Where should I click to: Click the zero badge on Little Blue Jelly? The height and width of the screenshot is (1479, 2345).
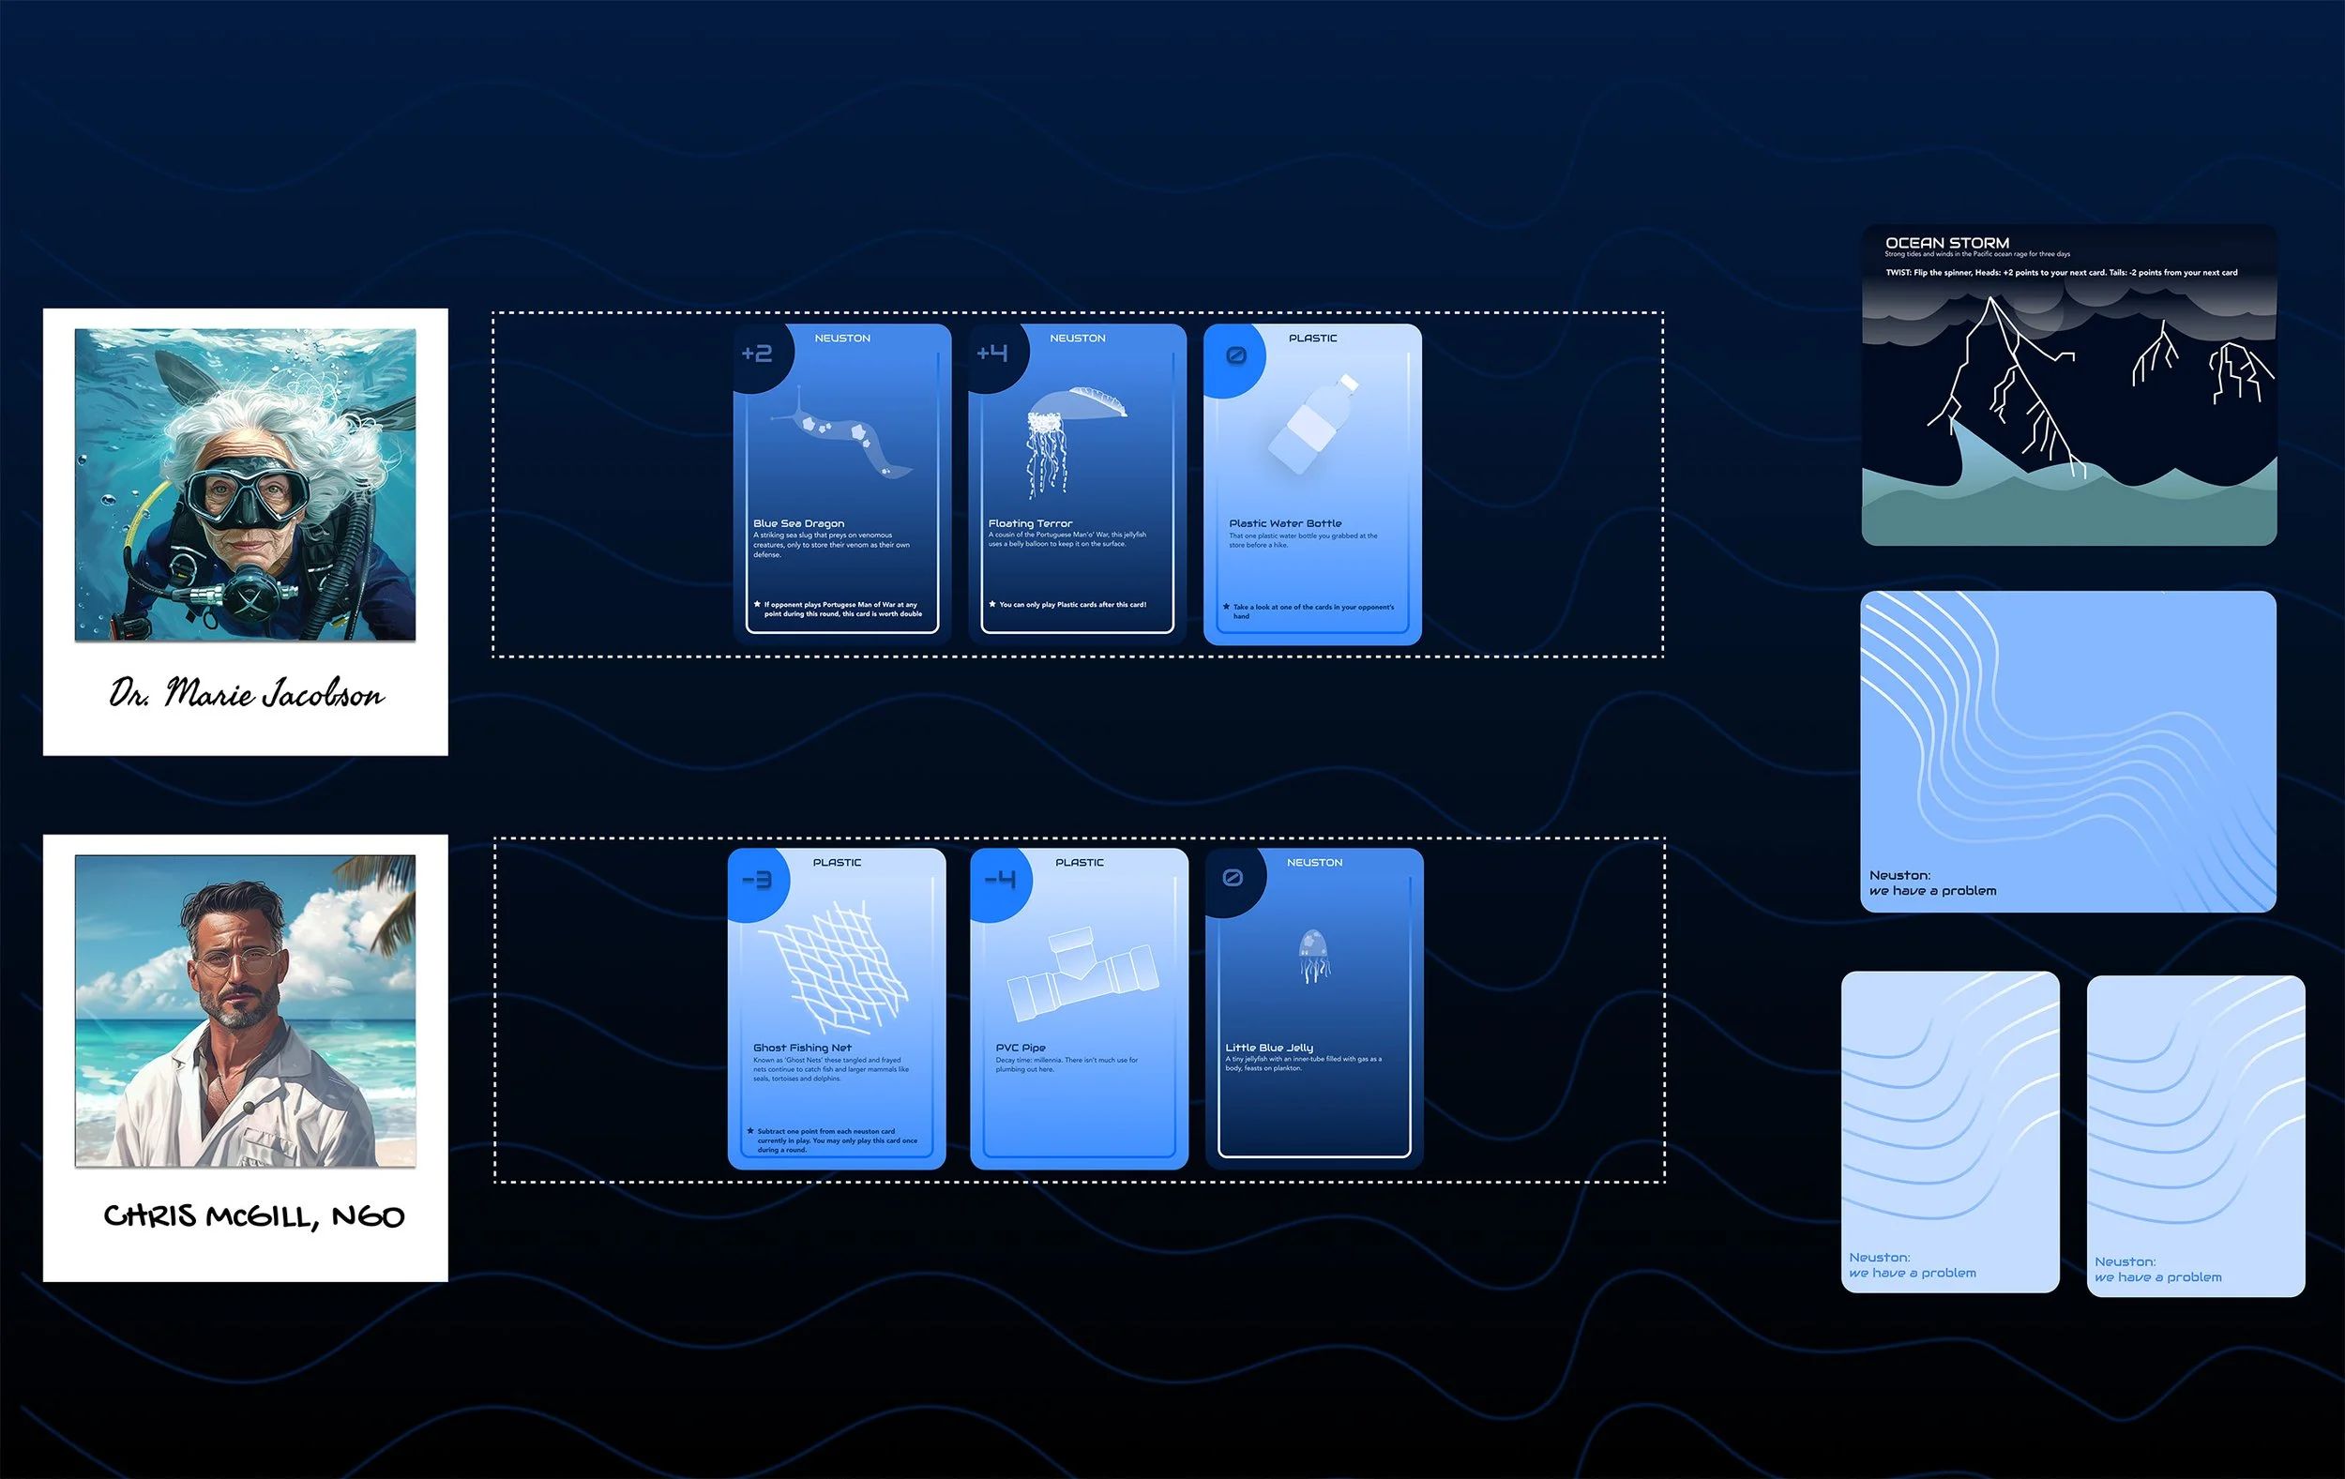(1232, 878)
